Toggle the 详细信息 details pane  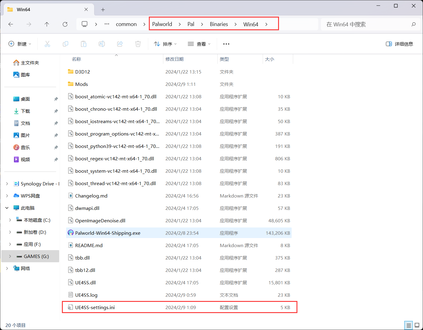[399, 44]
